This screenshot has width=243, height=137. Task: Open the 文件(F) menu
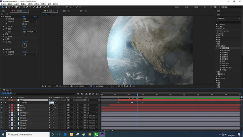tap(4, 4)
